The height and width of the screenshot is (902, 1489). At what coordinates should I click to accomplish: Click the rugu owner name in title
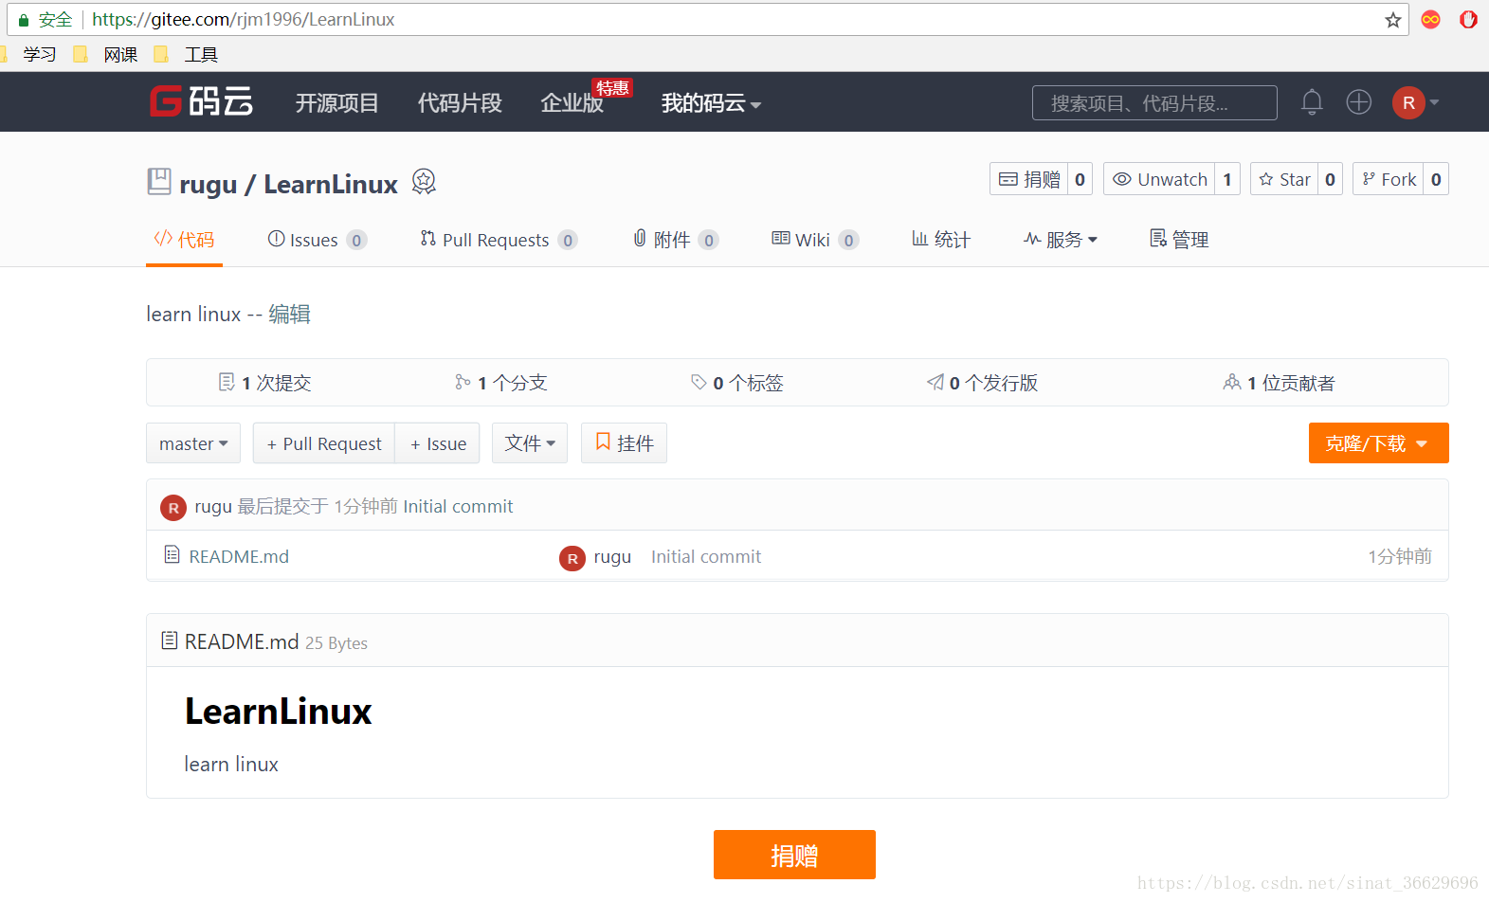click(208, 185)
